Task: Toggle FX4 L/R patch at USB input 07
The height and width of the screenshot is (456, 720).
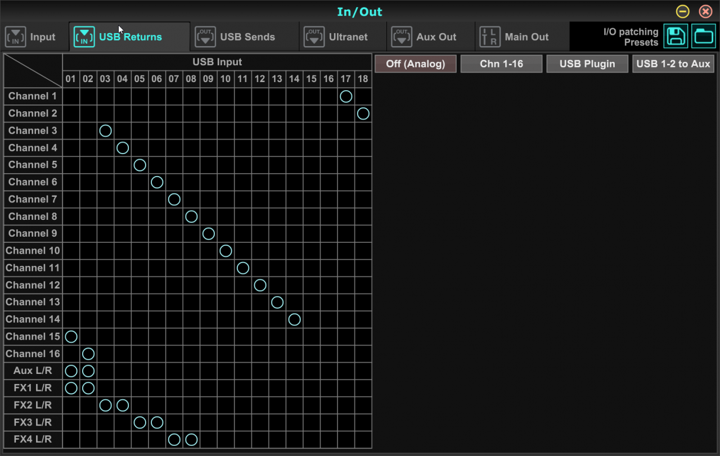Action: (x=174, y=440)
